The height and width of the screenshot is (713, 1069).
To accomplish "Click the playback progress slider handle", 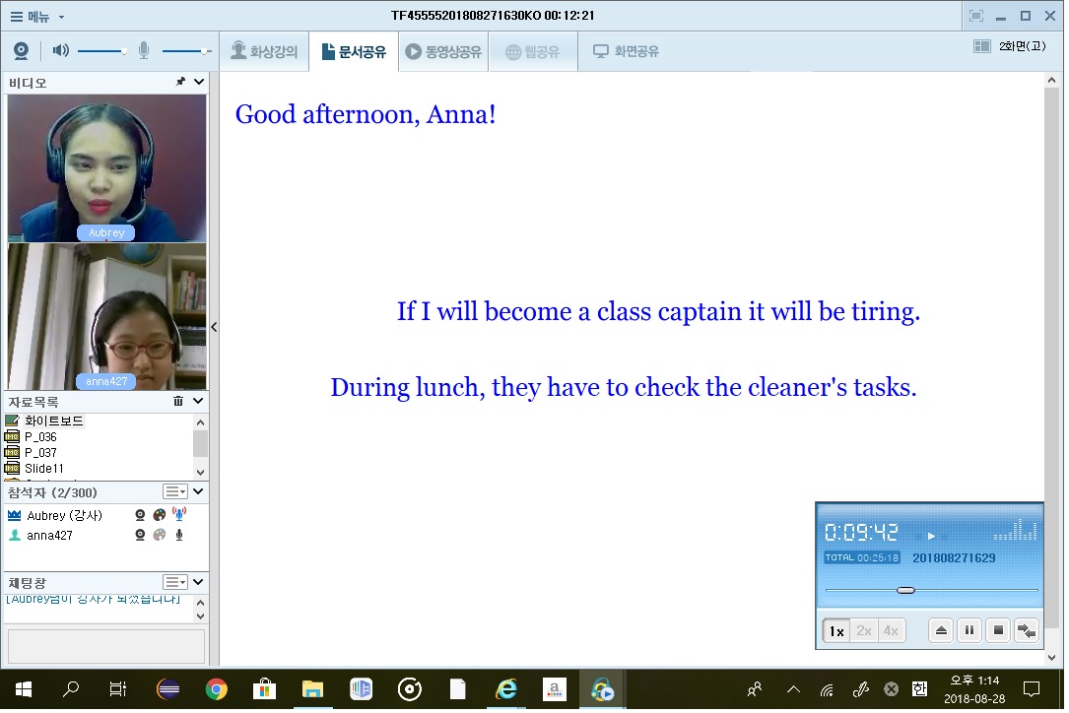I will coord(905,590).
